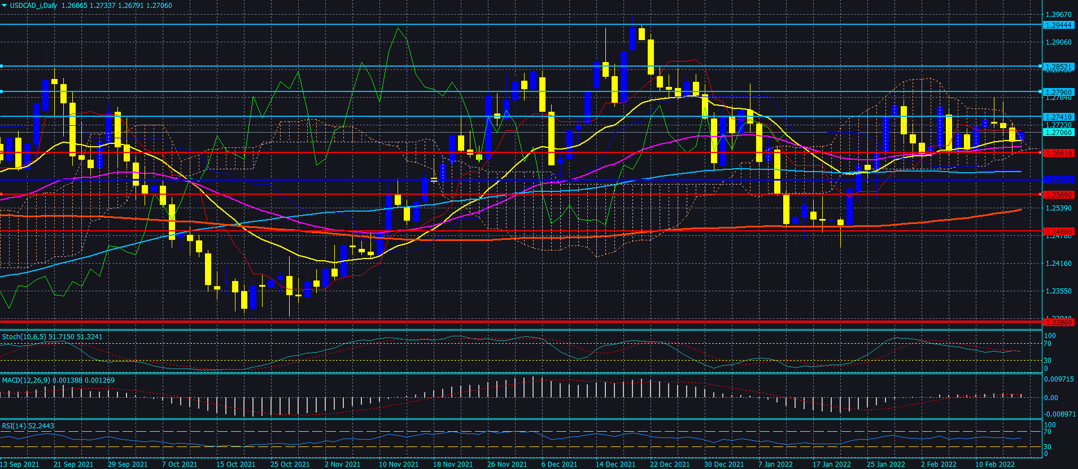Image resolution: width=1078 pixels, height=469 pixels.
Task: Click the 30 Dec 2021 date label
Action: point(724,464)
